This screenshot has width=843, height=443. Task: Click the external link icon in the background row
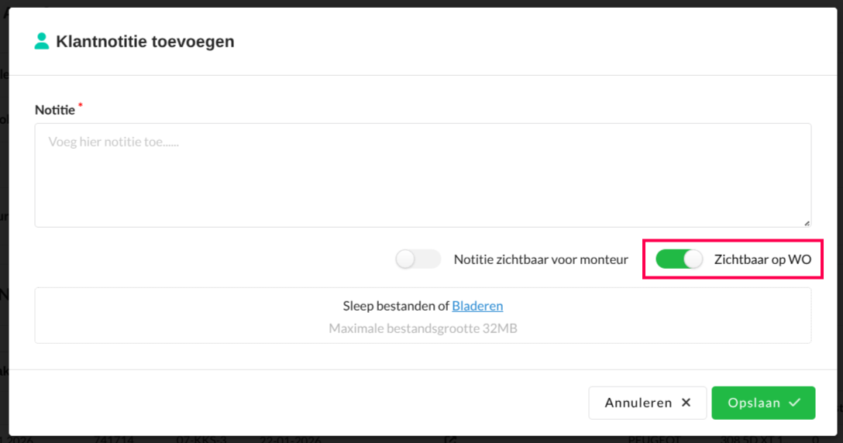(x=450, y=439)
